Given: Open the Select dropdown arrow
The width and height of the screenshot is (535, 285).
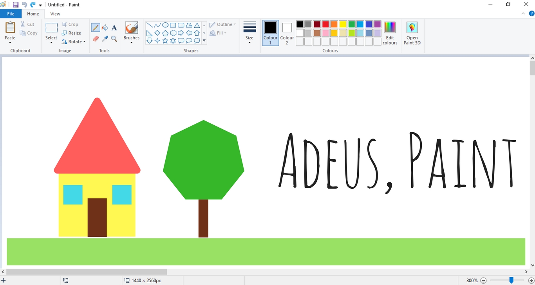Looking at the screenshot, I should (x=51, y=43).
